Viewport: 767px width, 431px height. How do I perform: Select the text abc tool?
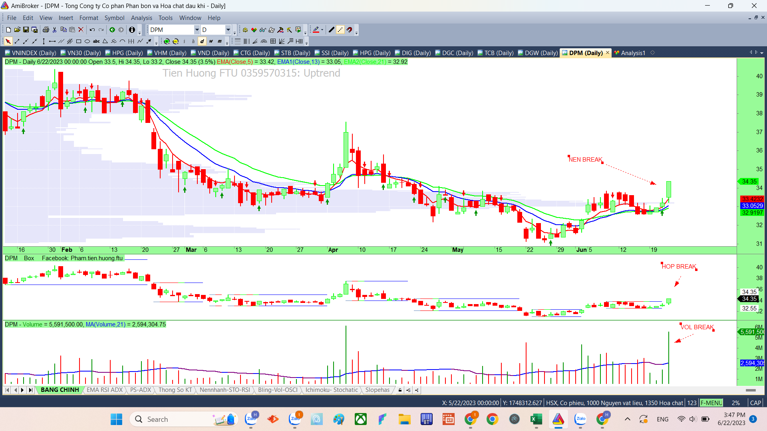(x=96, y=42)
